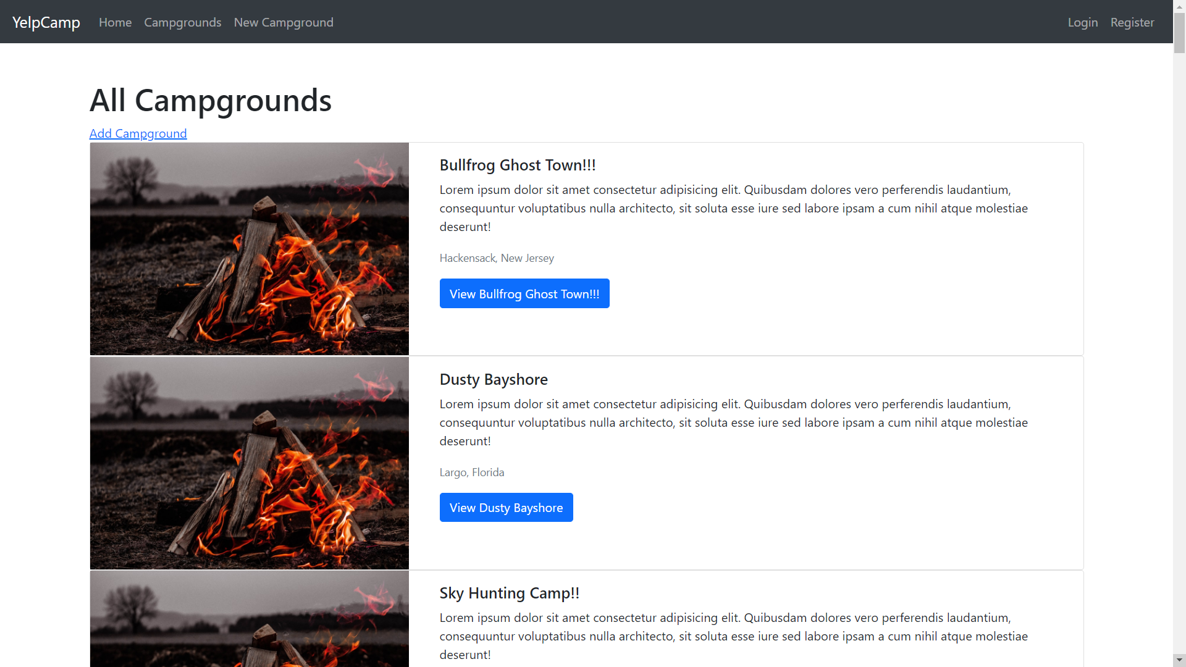Open the New Campground page
This screenshot has height=667, width=1186.
pyautogui.click(x=284, y=22)
